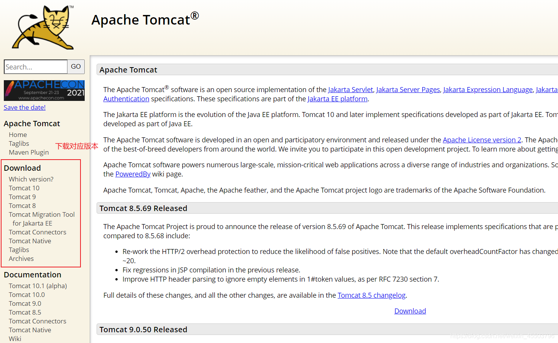558x343 pixels.
Task: Click the 'Documentation' sidebar heading
Action: click(33, 275)
